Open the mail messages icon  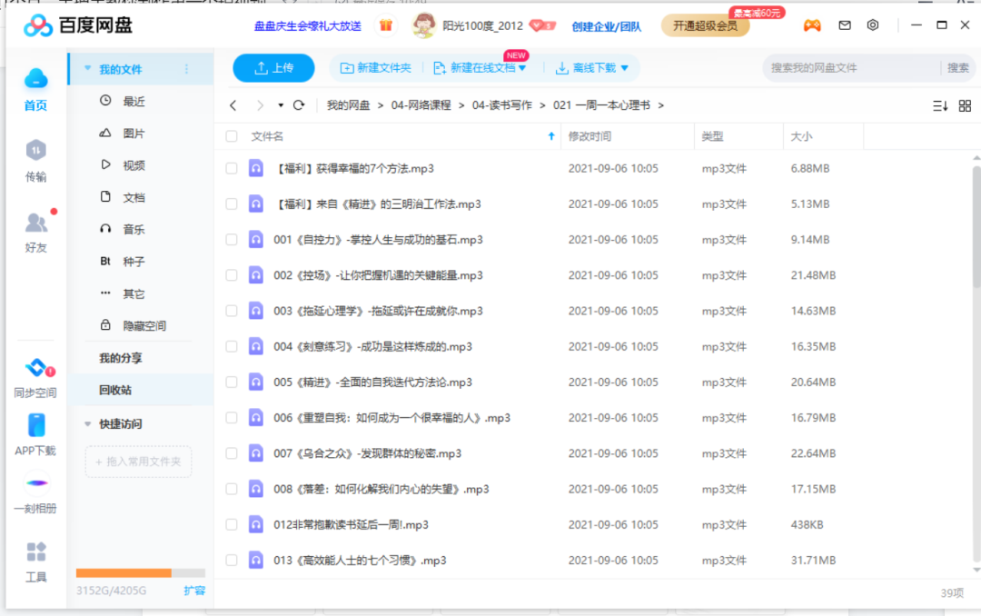[x=845, y=25]
